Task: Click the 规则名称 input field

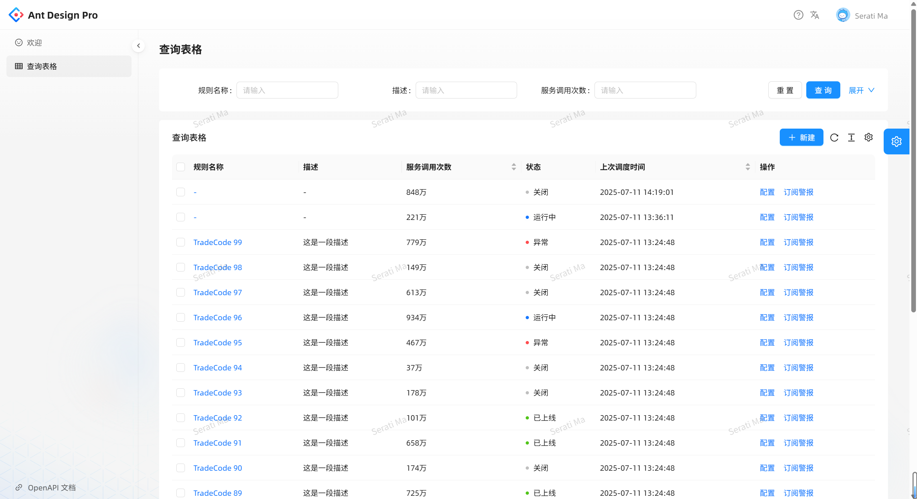Action: pos(287,90)
